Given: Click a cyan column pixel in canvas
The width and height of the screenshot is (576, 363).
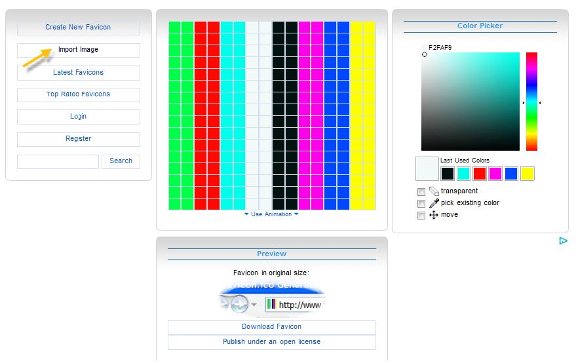Looking at the screenshot, I should point(233,116).
